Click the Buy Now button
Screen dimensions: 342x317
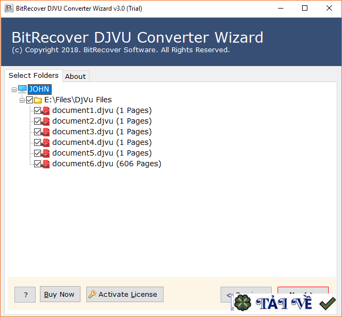(x=60, y=294)
